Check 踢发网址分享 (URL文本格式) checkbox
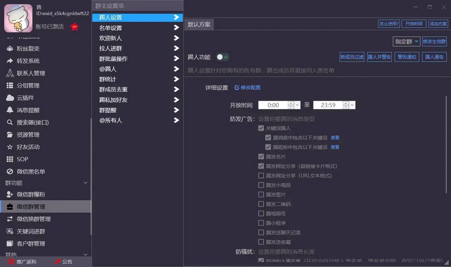Screen dimensions: 451x267 261,176
